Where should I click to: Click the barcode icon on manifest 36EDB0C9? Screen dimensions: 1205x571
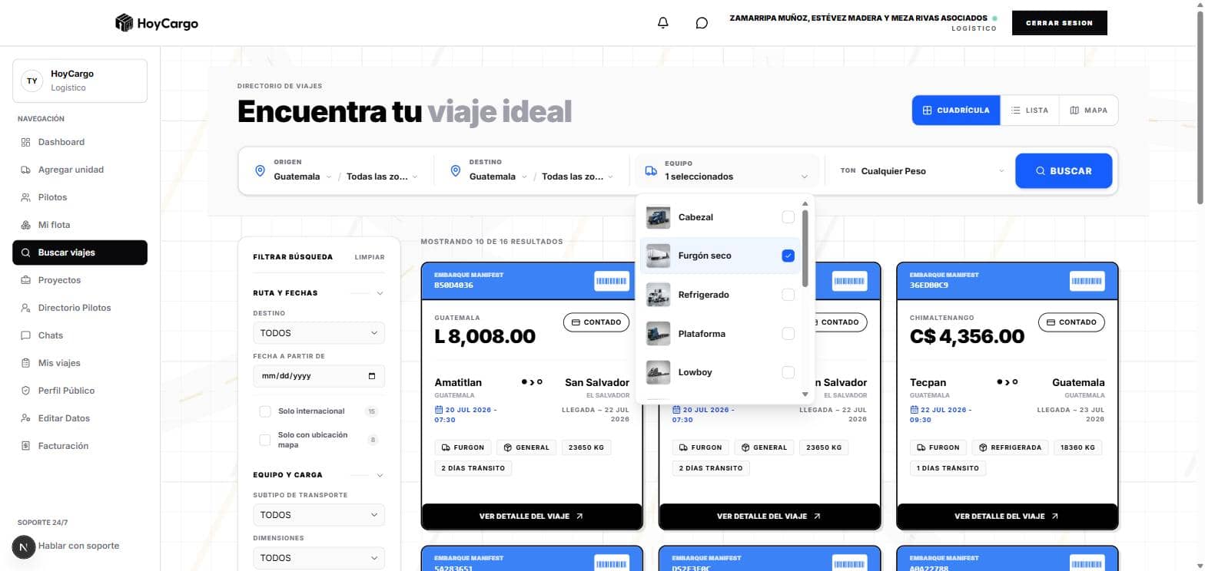(x=1087, y=281)
